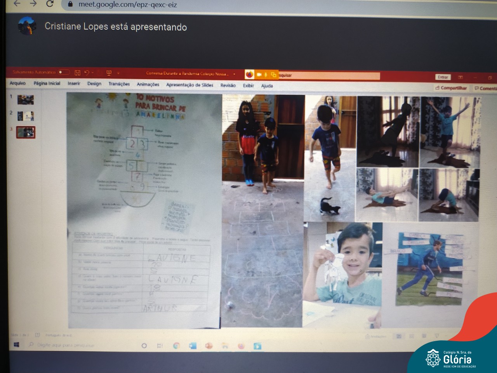The height and width of the screenshot is (373, 497).
Task: Open the Ajuda tab
Action: point(267,86)
